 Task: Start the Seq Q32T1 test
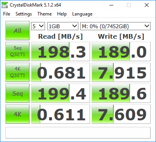click(17, 51)
